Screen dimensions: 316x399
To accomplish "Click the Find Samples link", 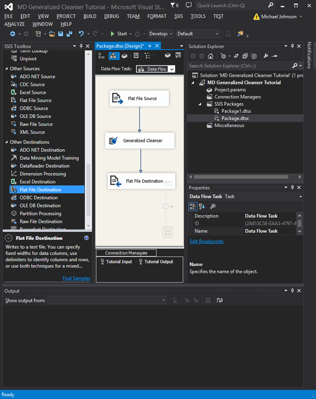I will (x=76, y=278).
